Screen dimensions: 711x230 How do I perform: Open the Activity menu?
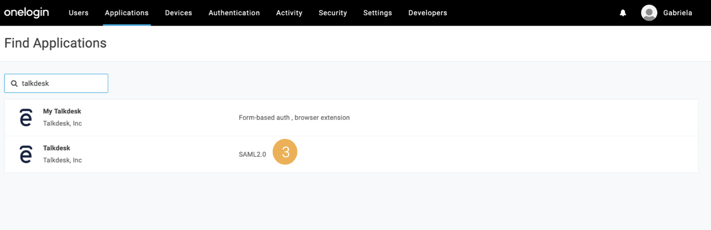[289, 13]
